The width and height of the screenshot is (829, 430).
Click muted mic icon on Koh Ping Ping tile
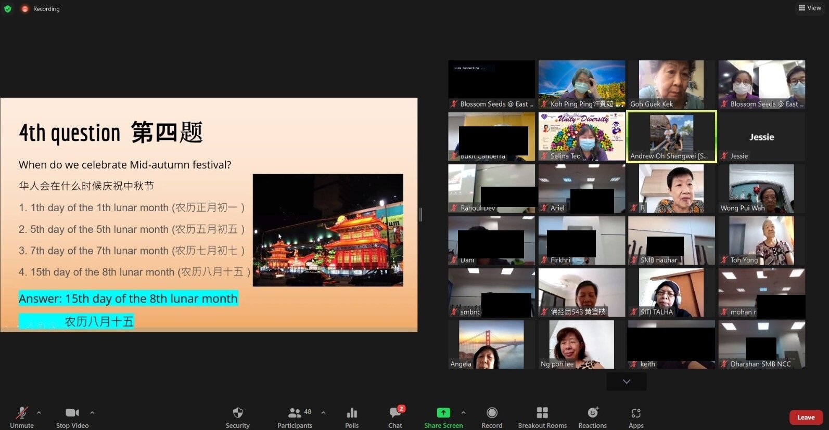(x=544, y=104)
